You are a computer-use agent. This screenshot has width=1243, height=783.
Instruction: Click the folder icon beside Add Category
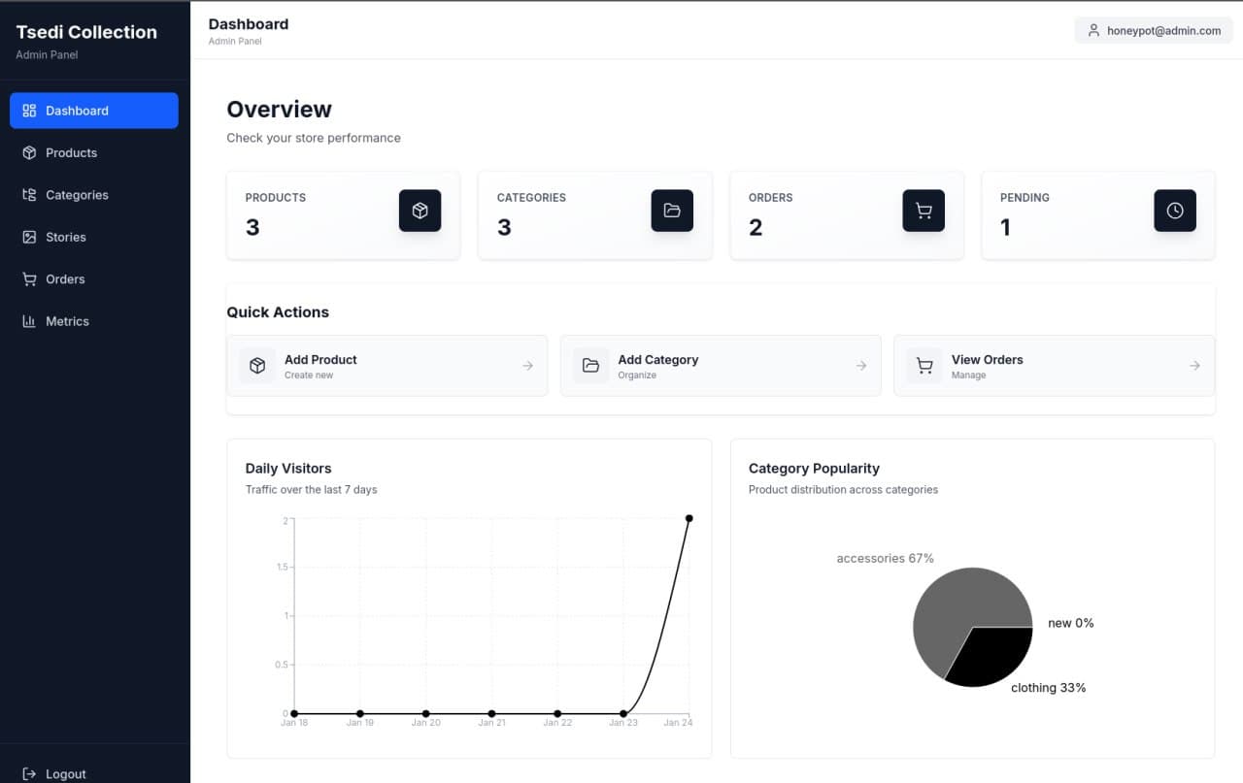(590, 366)
